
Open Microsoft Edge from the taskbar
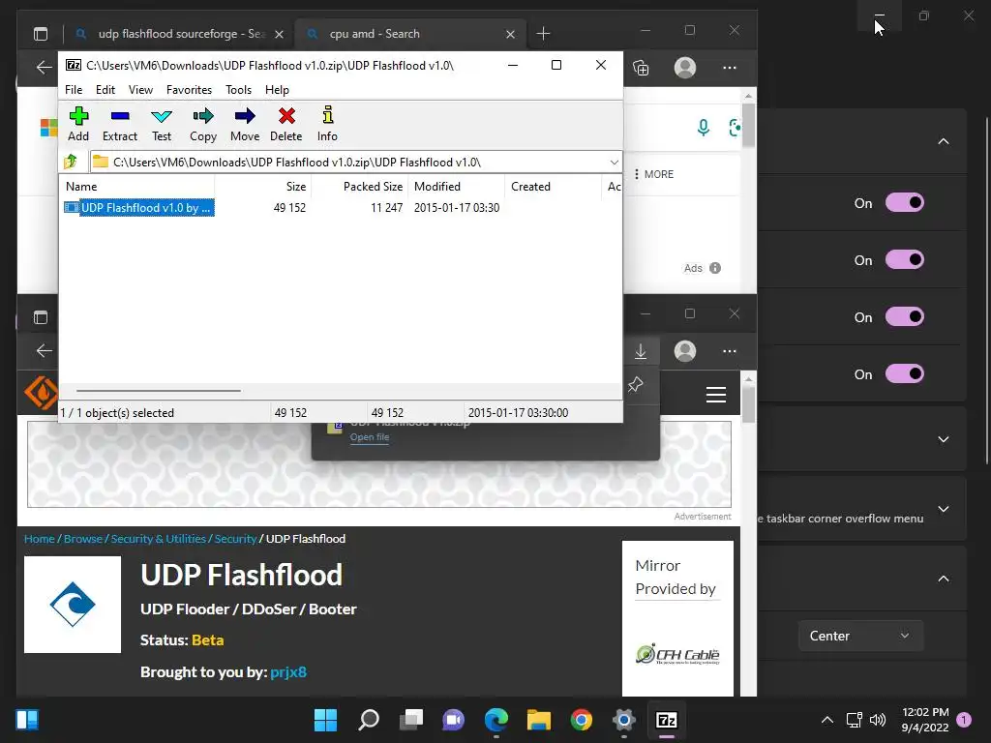point(496,720)
